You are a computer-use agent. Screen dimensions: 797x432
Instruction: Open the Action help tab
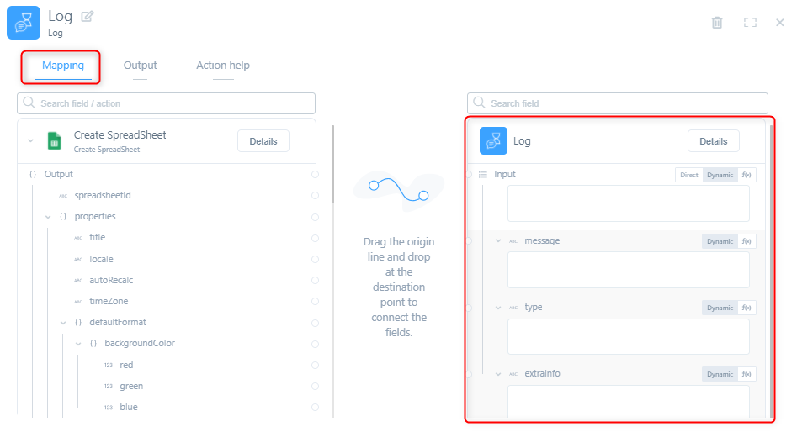click(x=223, y=66)
